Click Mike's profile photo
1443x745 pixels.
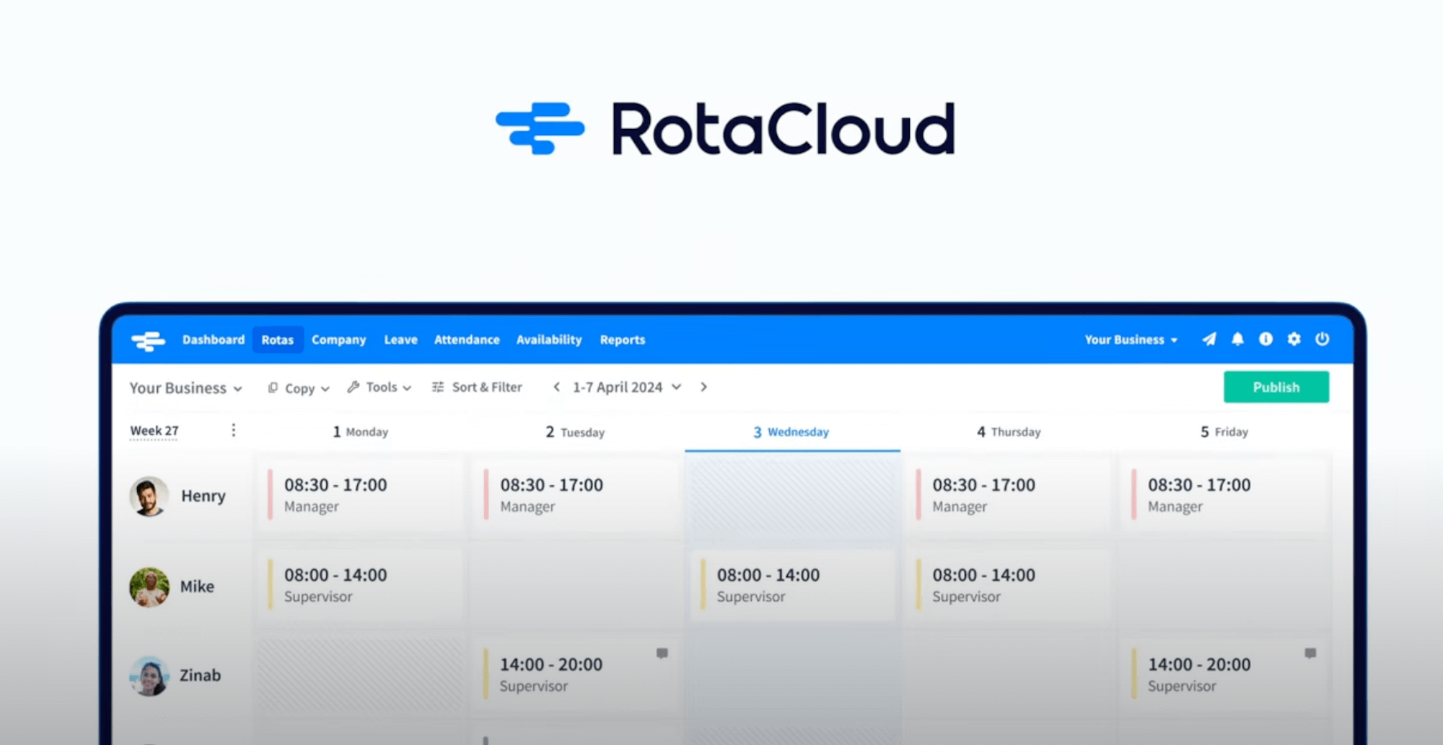[149, 586]
